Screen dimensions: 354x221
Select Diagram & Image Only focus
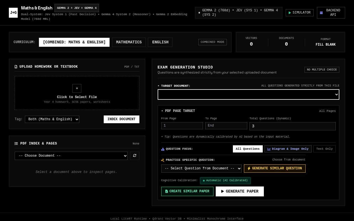tap(288, 149)
